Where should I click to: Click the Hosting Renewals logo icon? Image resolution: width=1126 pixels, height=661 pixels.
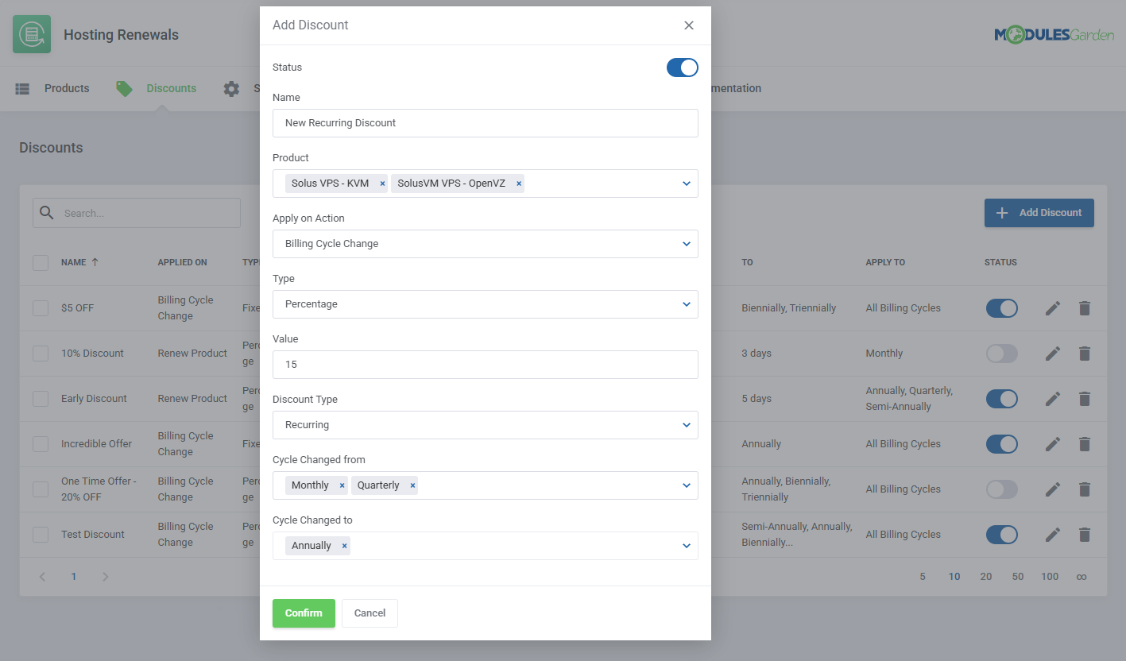pyautogui.click(x=32, y=34)
